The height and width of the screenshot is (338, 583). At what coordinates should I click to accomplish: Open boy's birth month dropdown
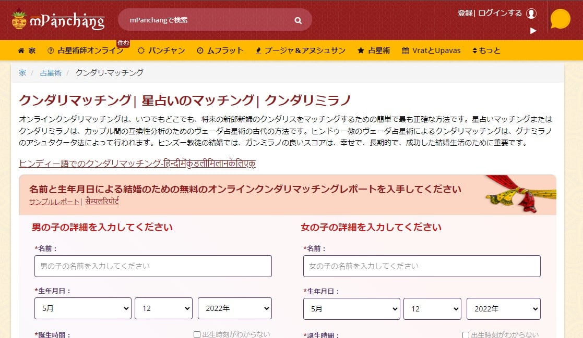click(83, 308)
